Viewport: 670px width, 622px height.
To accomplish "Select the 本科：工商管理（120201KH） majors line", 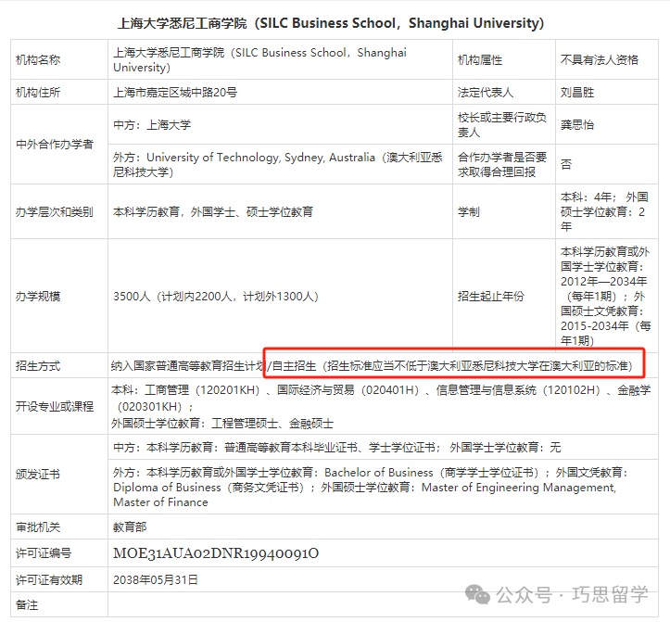I will (x=381, y=398).
